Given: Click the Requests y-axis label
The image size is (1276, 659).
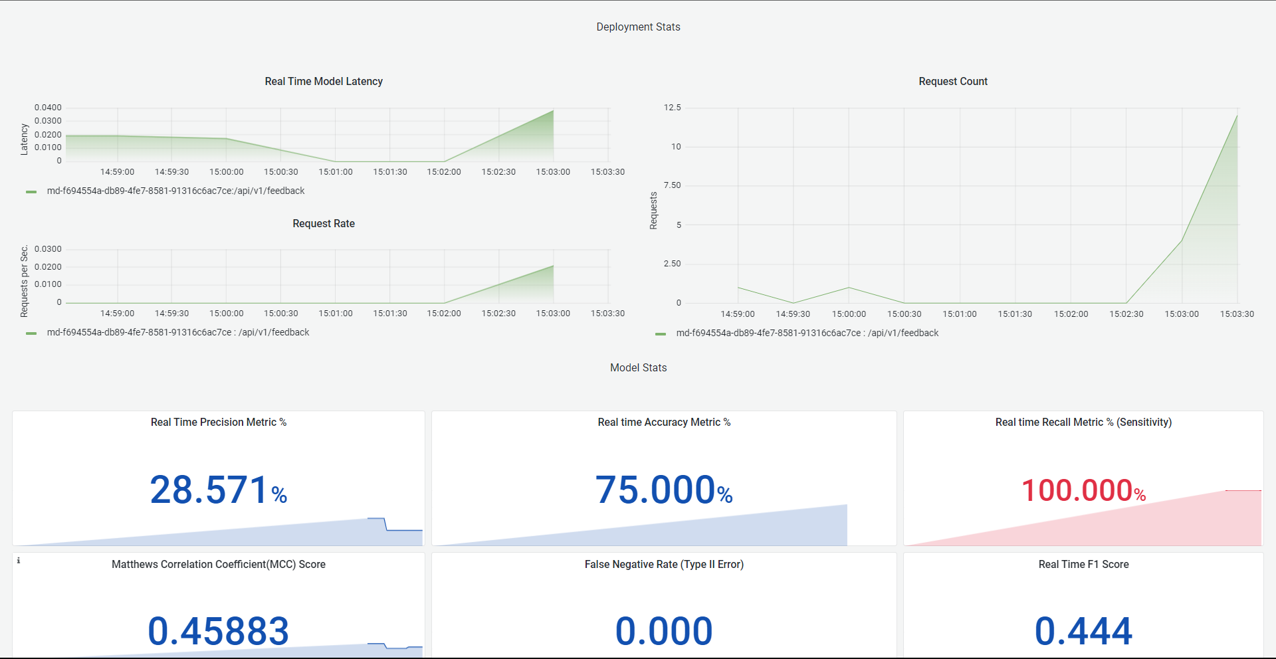Looking at the screenshot, I should [x=653, y=211].
